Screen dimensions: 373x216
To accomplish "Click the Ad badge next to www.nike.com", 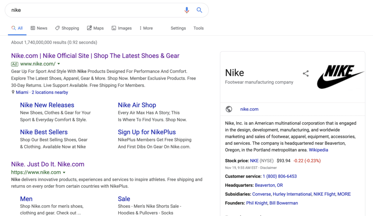I will pyautogui.click(x=15, y=64).
